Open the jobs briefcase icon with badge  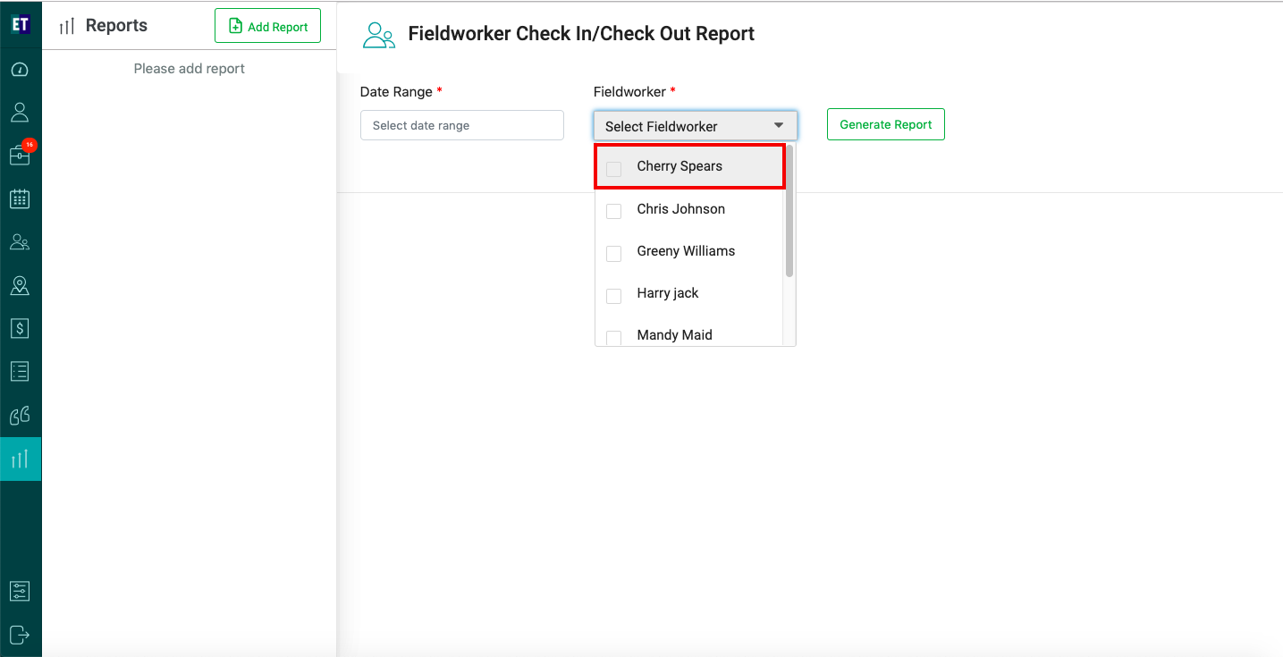click(20, 156)
